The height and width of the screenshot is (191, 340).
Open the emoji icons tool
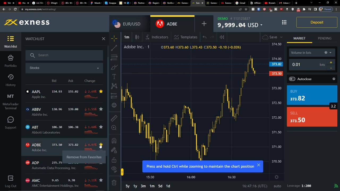click(x=114, y=105)
